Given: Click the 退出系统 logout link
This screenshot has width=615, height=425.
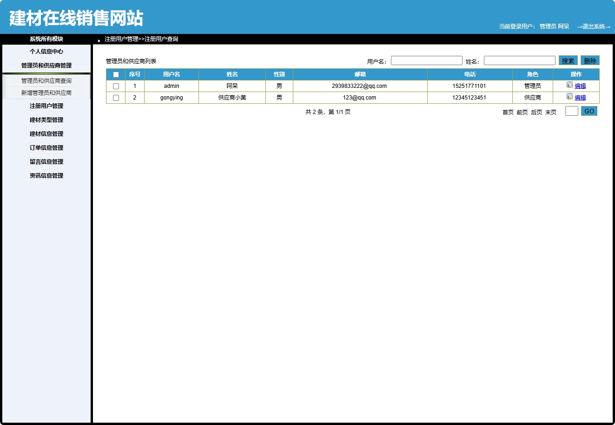Looking at the screenshot, I should [594, 27].
